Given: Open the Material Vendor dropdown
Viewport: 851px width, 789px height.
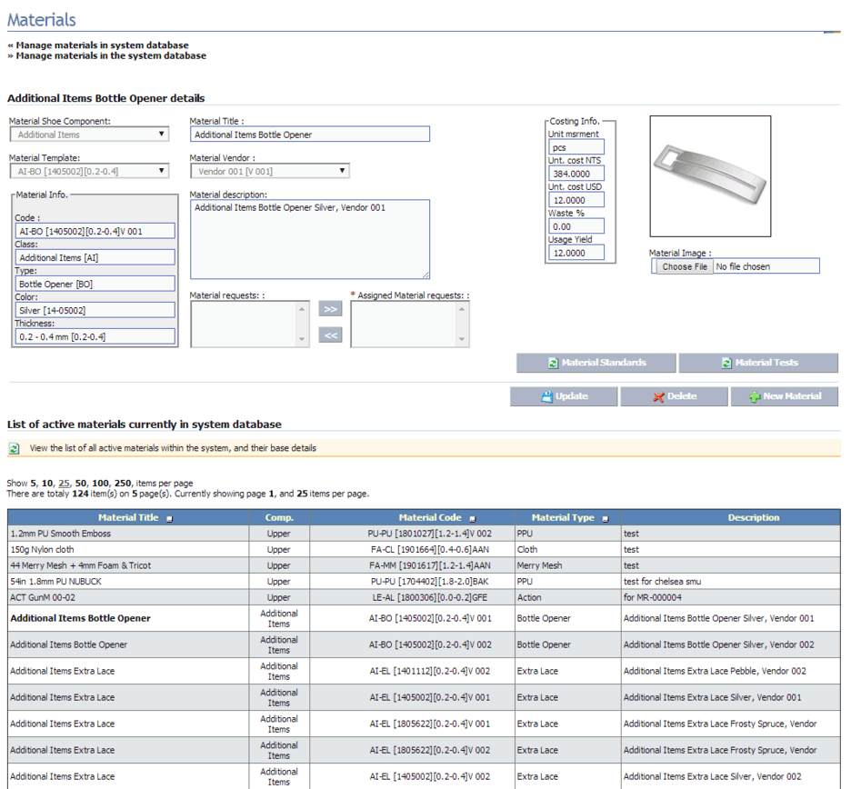Looking at the screenshot, I should point(270,171).
